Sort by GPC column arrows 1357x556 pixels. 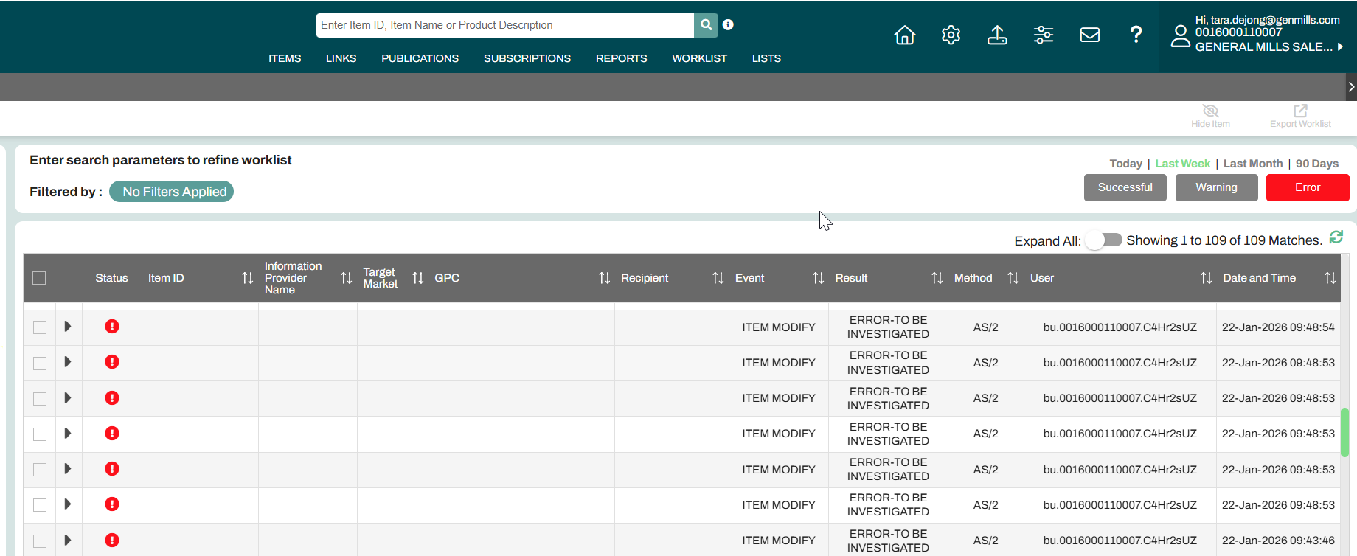tap(605, 278)
